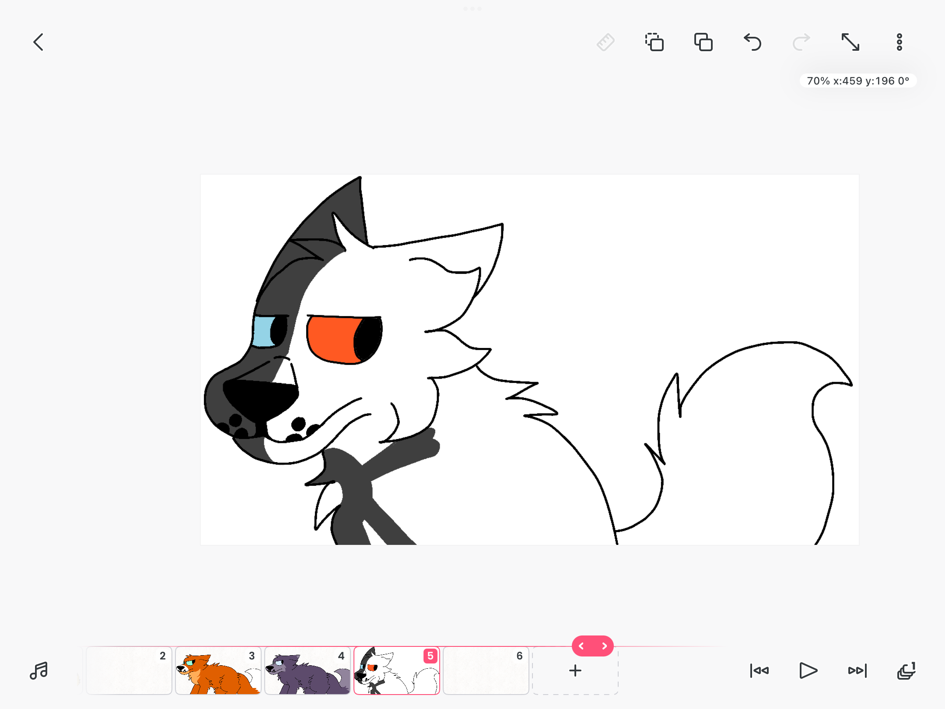Toggle the onion skin layers icon
This screenshot has width=945, height=709.
pos(906,670)
